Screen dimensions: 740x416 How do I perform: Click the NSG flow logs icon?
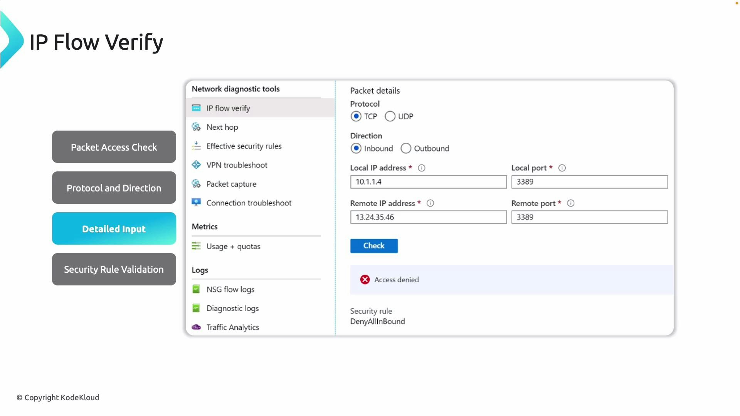196,289
